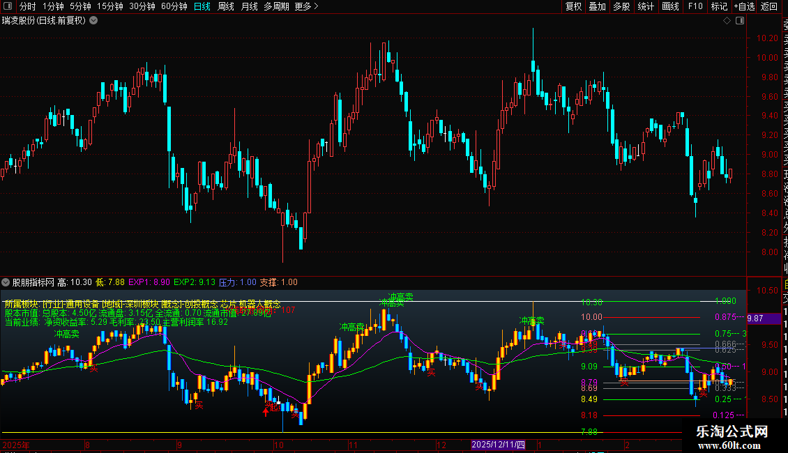
Task: Click the panel layout icon at top-left
Action: coord(8,6)
